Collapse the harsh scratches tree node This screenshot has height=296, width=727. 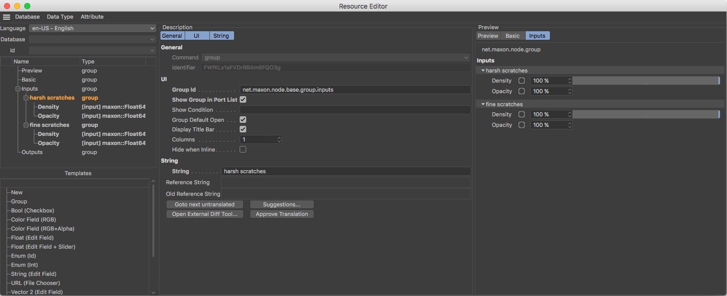point(25,98)
